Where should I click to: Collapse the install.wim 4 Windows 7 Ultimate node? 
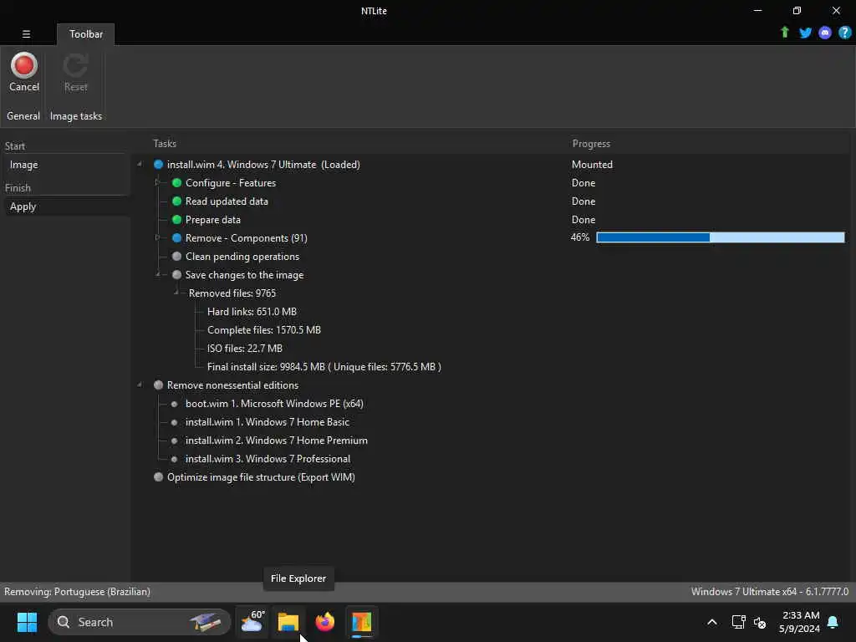point(140,165)
